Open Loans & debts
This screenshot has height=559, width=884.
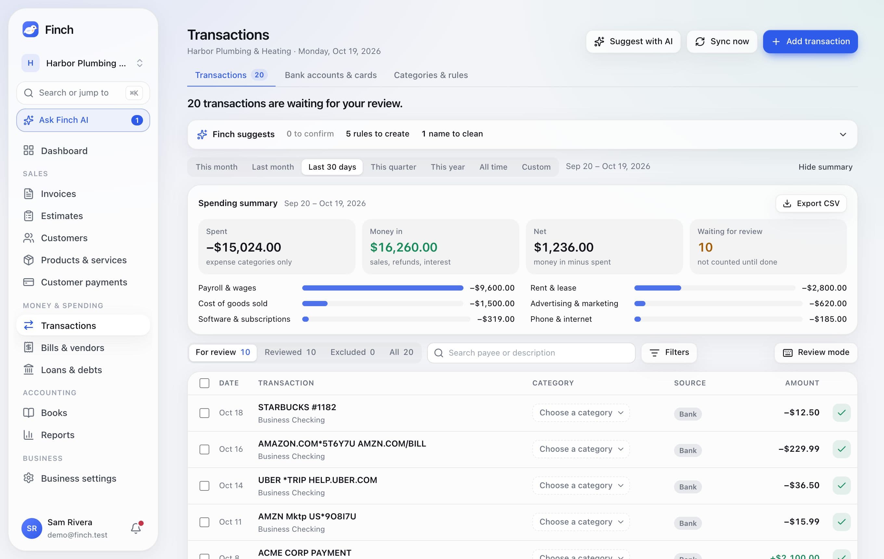click(x=83, y=370)
